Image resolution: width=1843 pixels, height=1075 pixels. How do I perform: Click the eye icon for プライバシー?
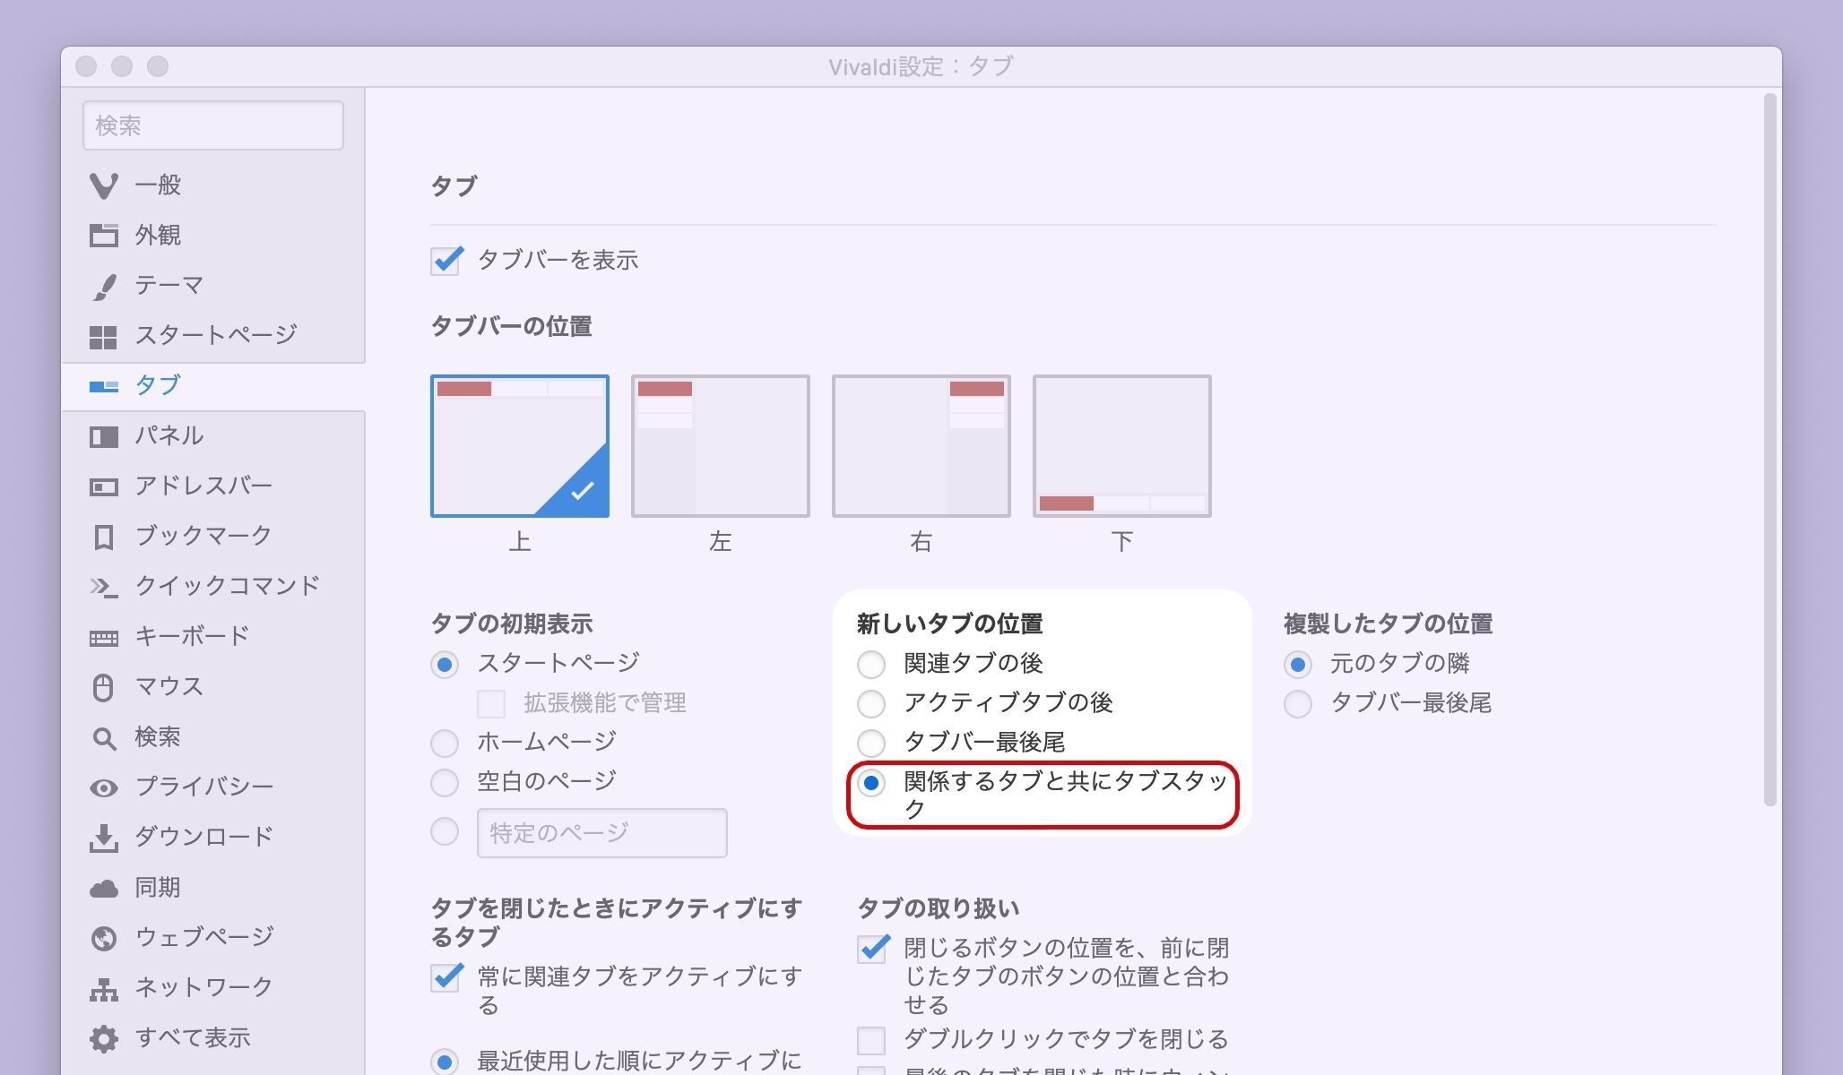click(104, 787)
